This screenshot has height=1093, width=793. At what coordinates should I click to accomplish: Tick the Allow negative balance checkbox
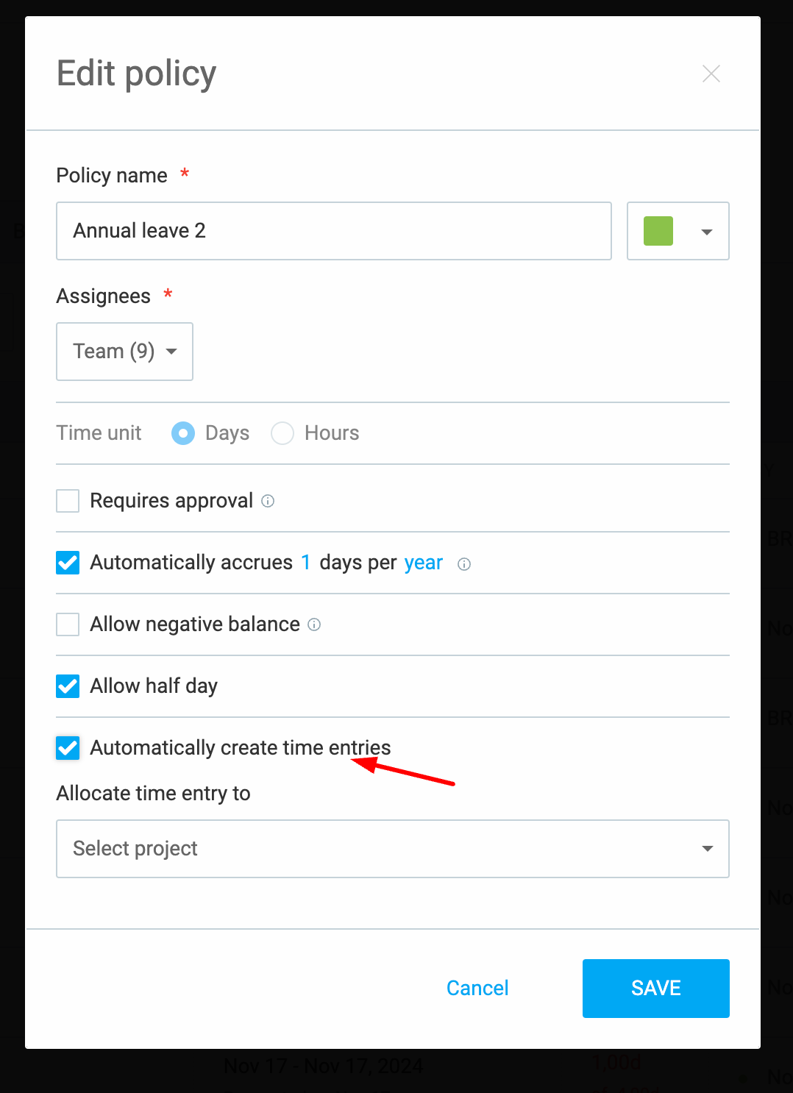pyautogui.click(x=68, y=624)
